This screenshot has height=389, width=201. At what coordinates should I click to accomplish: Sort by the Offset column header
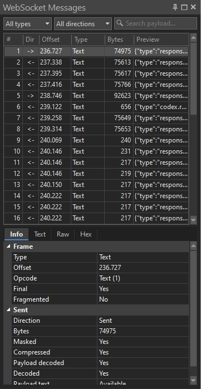pos(55,40)
